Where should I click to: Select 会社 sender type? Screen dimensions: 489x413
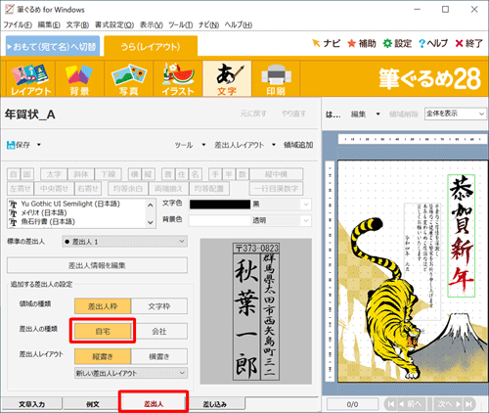tap(159, 331)
